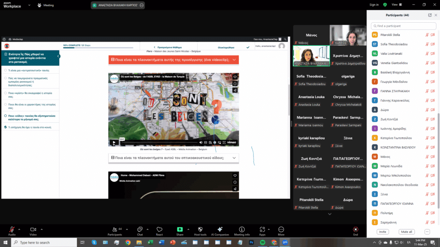This screenshot has height=247, width=440.
Task: Select the ΑΝΑΣΤΑΣΙΑ ΒΛΑΧΑΚΗ video tile
Action: pos(312,56)
